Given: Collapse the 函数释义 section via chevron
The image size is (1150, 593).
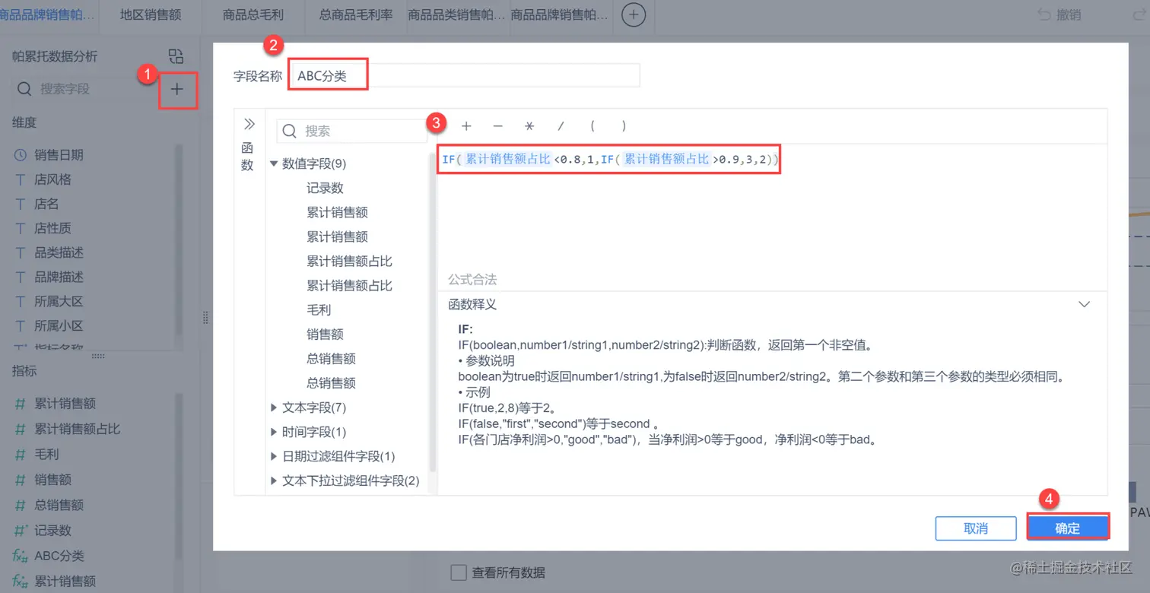Looking at the screenshot, I should [1085, 303].
